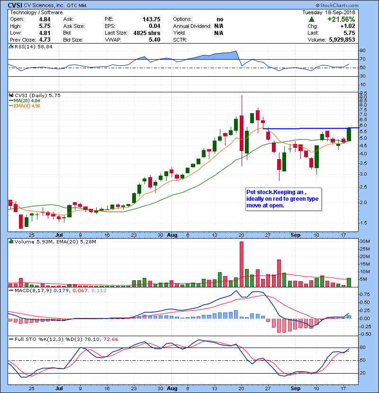Click the tallest red volume bar at 30M
379x393 pixels.
coord(242,264)
